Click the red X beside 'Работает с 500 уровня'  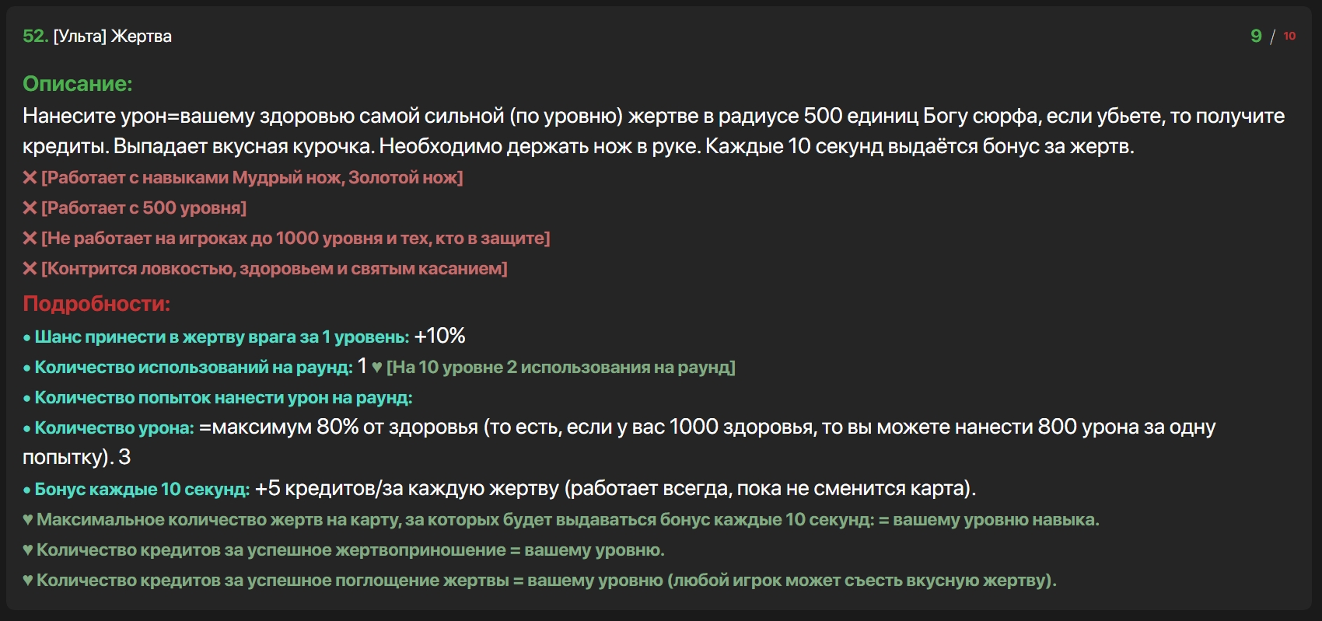30,208
